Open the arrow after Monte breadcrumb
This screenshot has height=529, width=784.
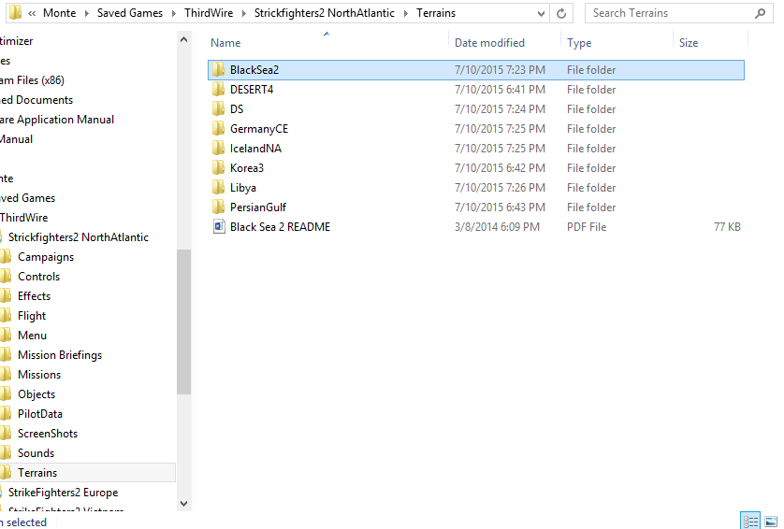pyautogui.click(x=86, y=13)
